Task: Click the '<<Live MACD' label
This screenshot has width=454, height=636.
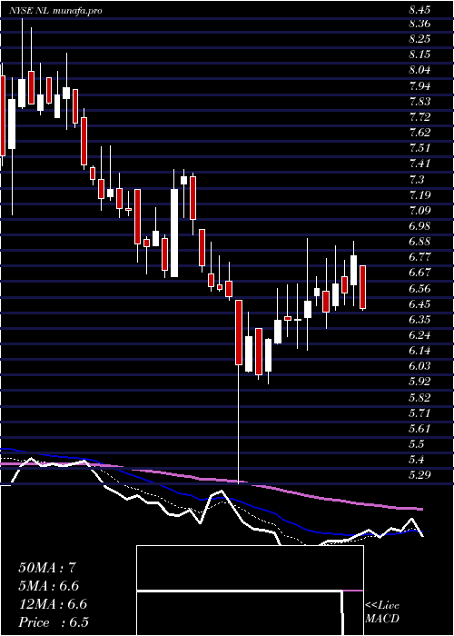Action: [382, 612]
